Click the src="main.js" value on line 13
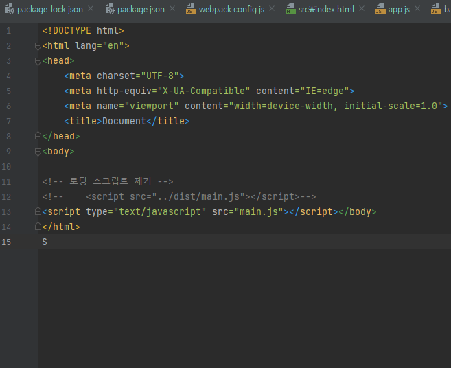Viewport: 451px width, 368px height. pos(259,211)
